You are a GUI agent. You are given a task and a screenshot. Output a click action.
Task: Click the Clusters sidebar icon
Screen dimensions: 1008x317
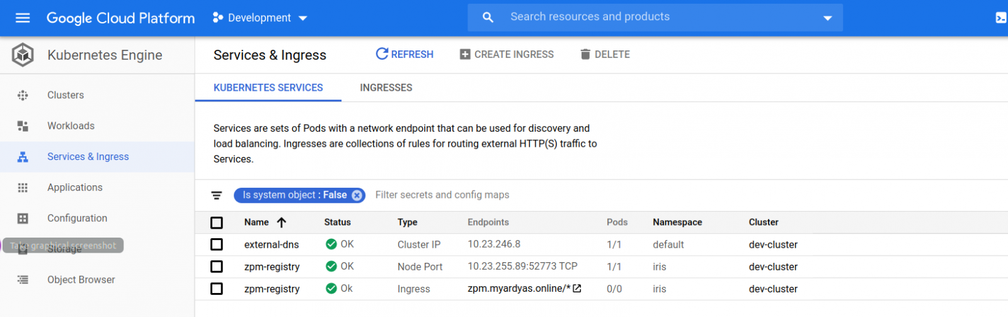tap(23, 95)
